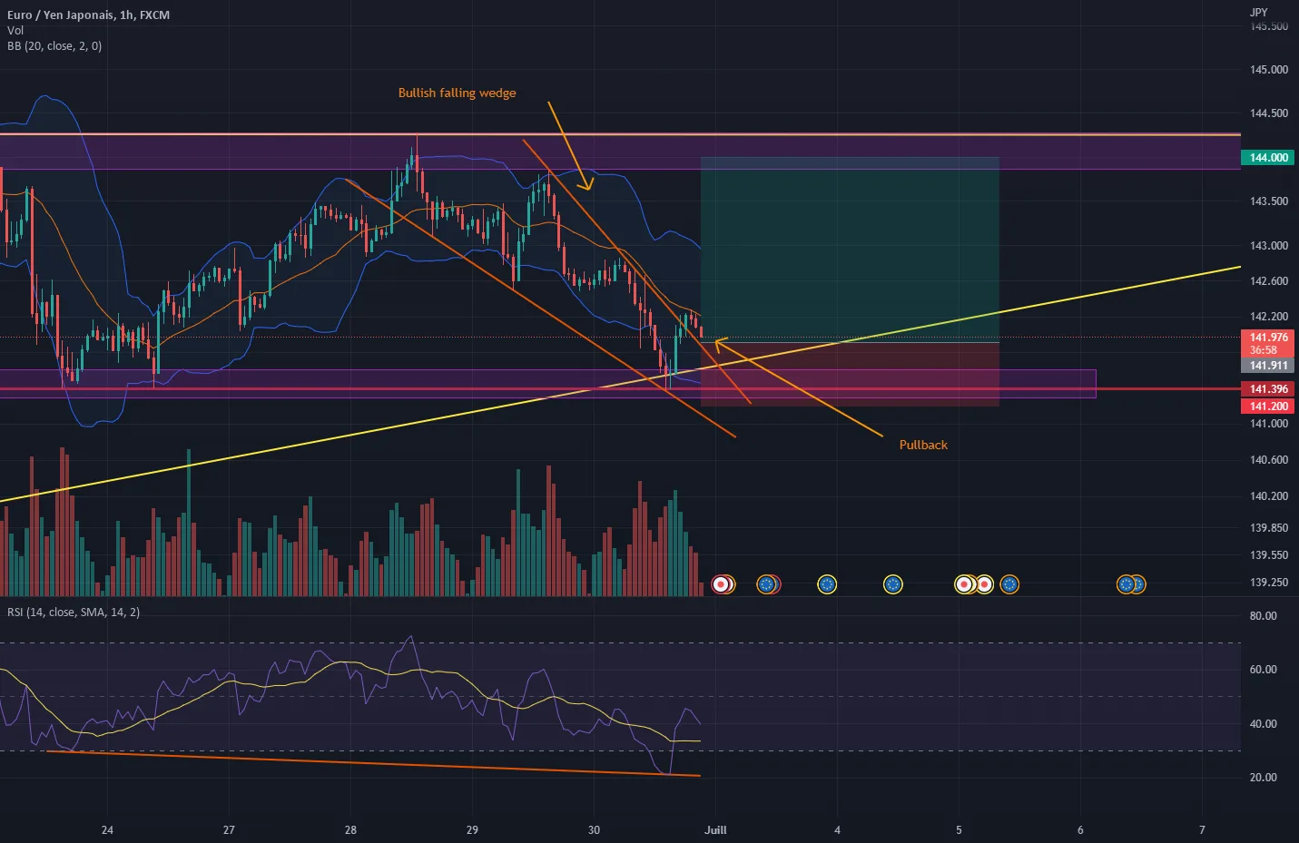Open the BB (20, close, 2, 0) indicator label
The width and height of the screenshot is (1299, 843).
point(54,45)
